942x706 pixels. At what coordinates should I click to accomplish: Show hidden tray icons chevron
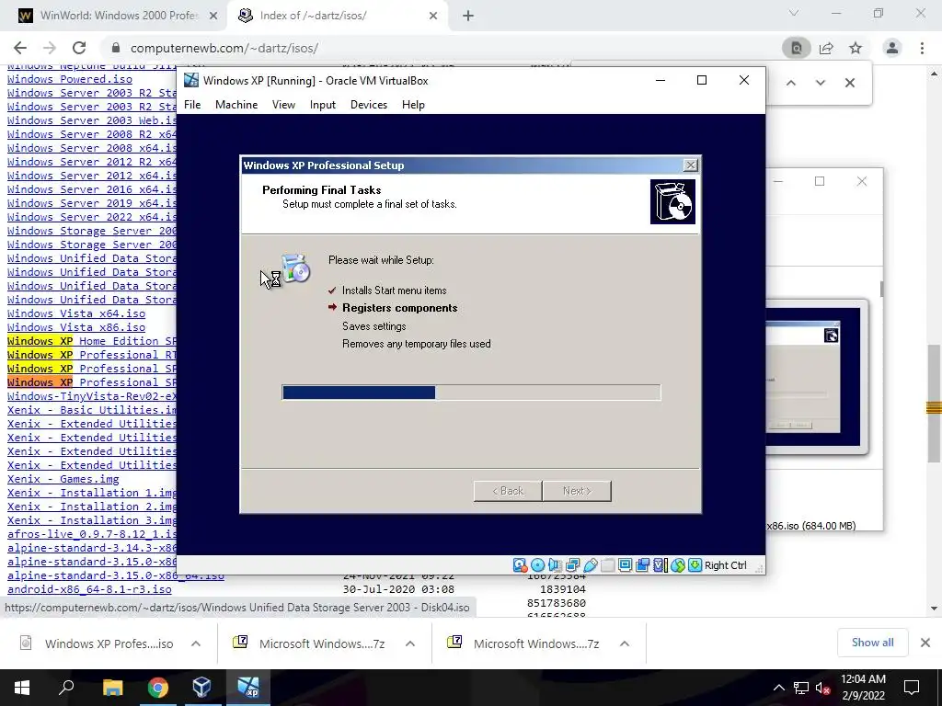[x=778, y=688]
